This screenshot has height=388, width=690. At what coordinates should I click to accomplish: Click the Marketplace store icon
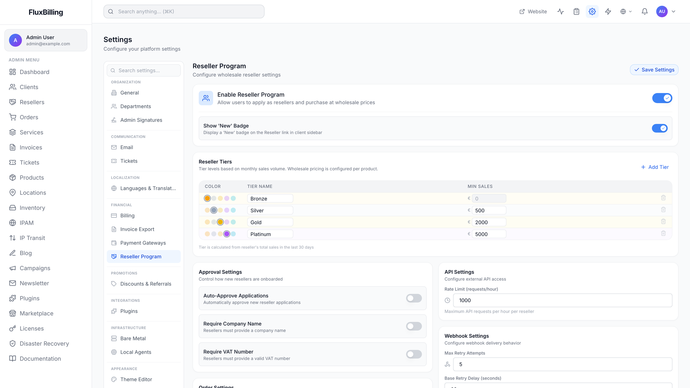pyautogui.click(x=13, y=313)
